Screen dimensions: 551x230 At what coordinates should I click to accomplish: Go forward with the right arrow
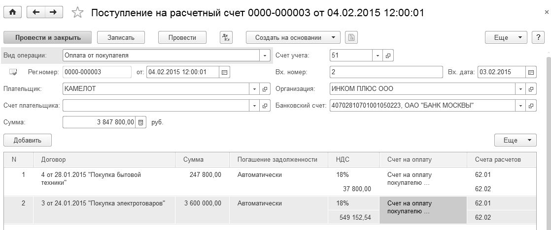tap(54, 13)
